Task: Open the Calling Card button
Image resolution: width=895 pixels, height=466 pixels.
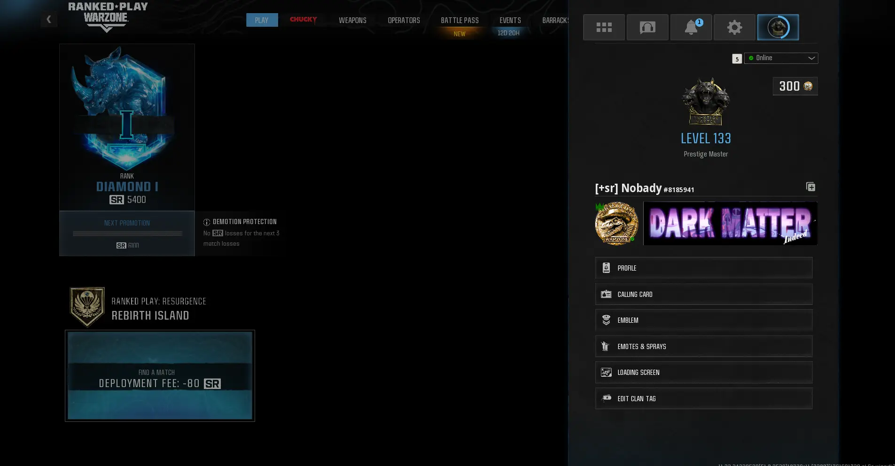Action: click(704, 294)
